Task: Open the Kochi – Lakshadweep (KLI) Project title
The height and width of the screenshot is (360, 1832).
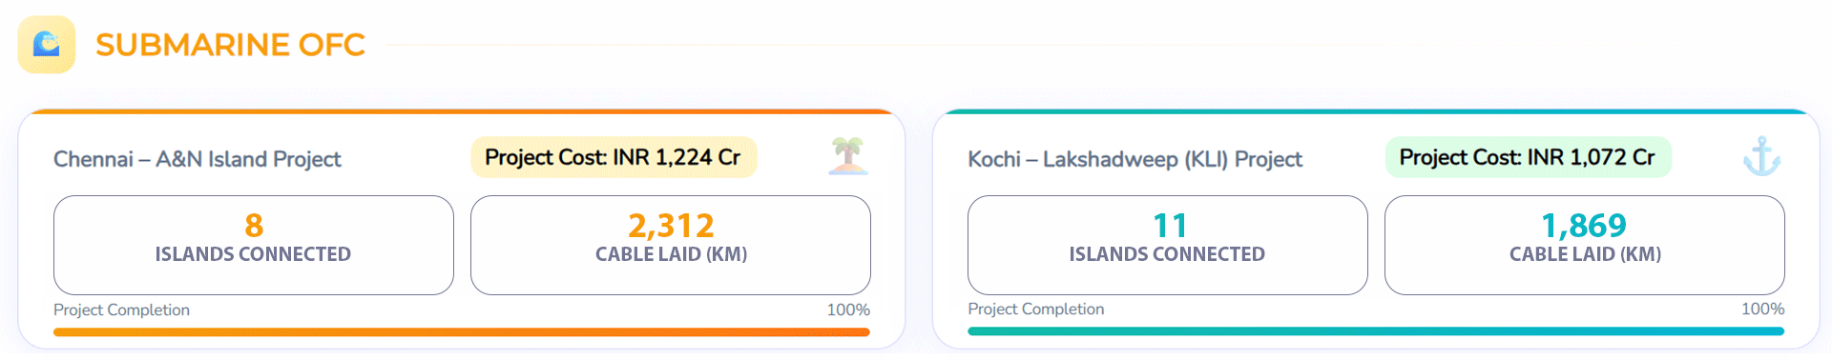Action: coord(1135,159)
